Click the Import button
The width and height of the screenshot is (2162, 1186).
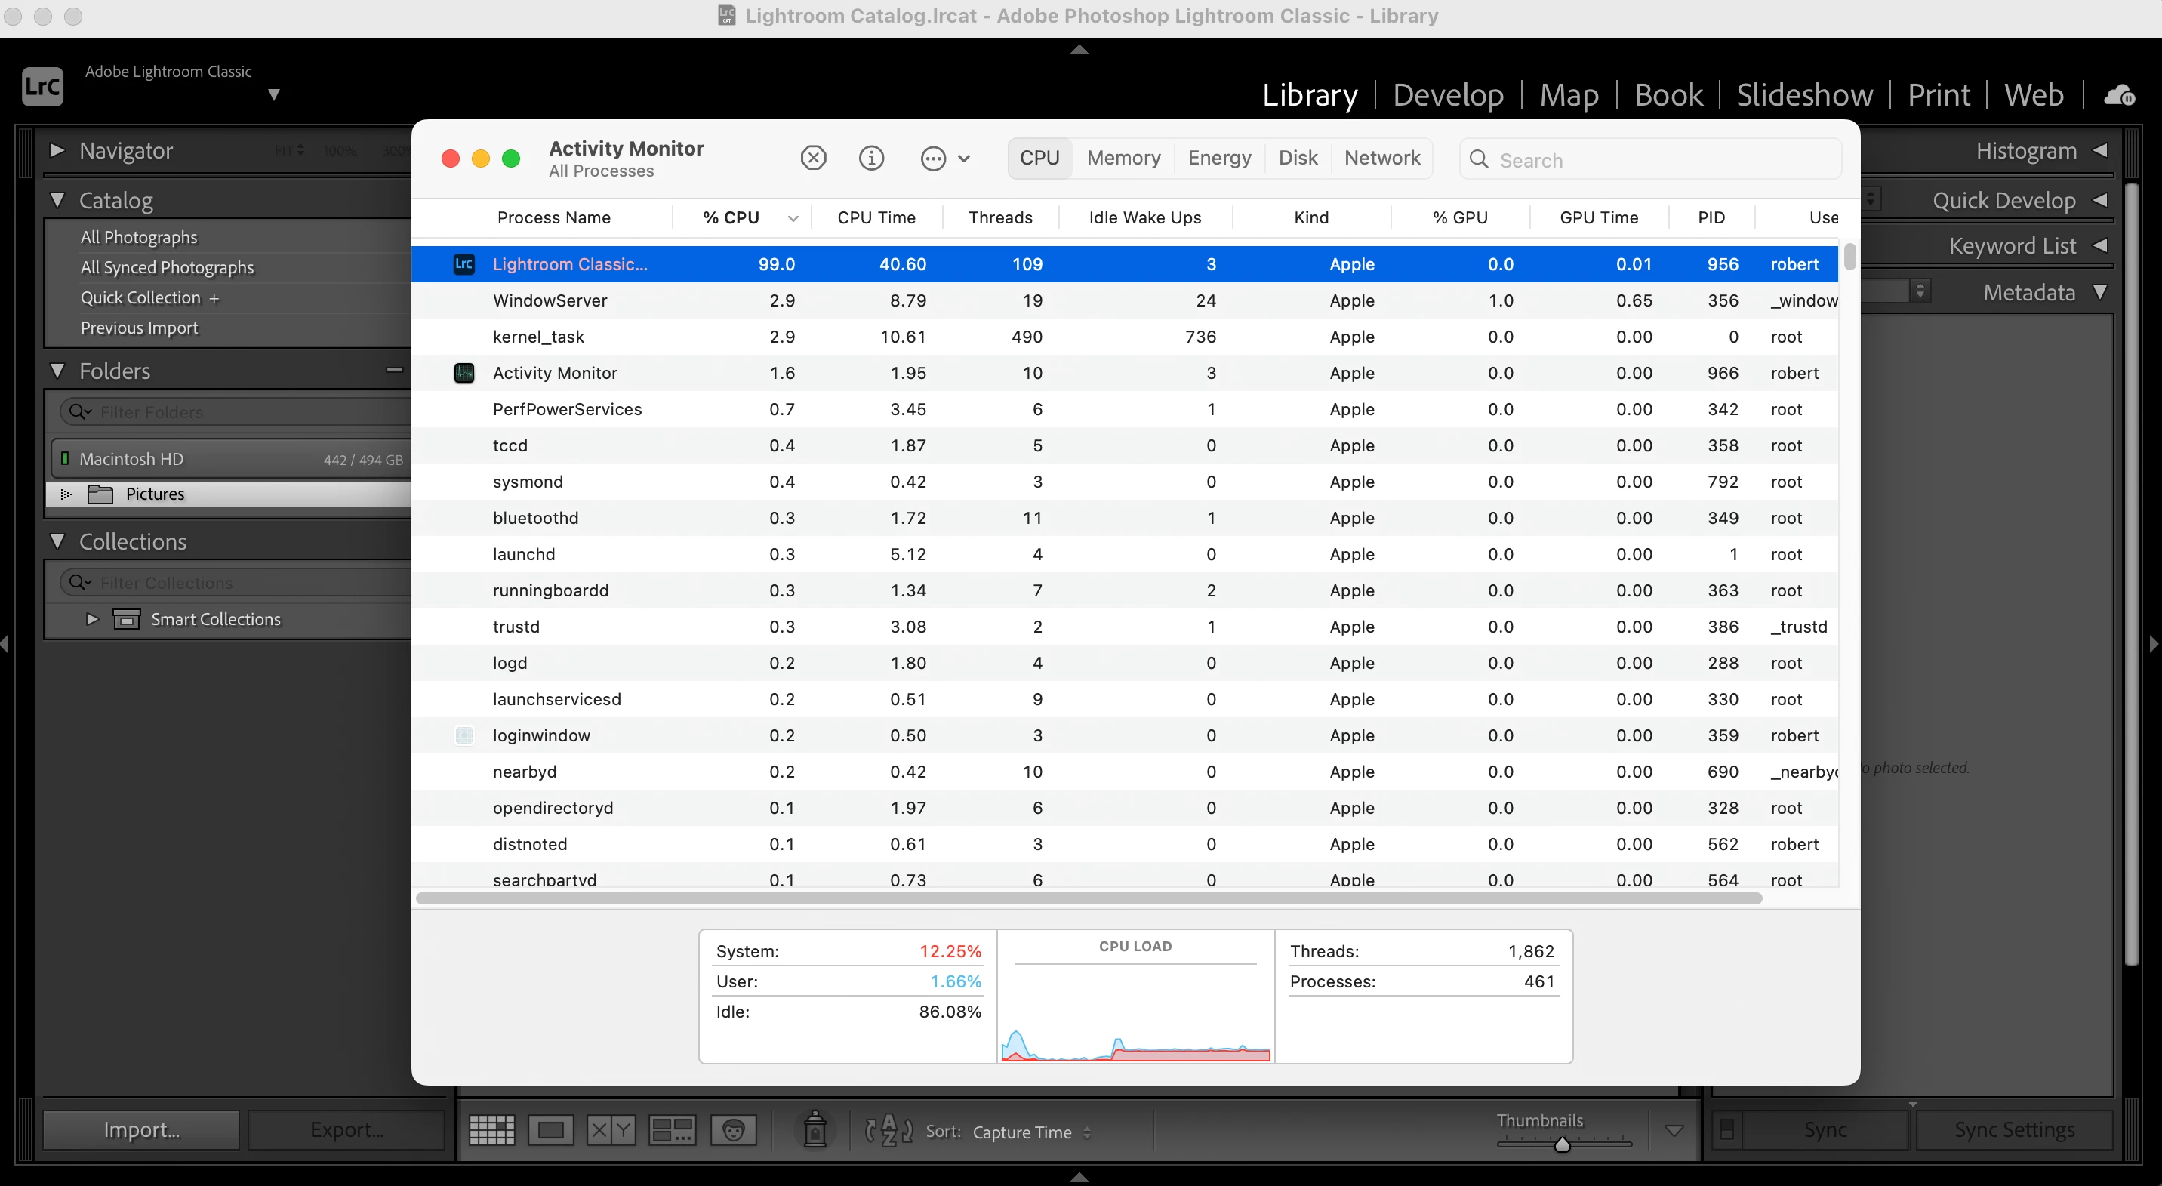tap(141, 1130)
